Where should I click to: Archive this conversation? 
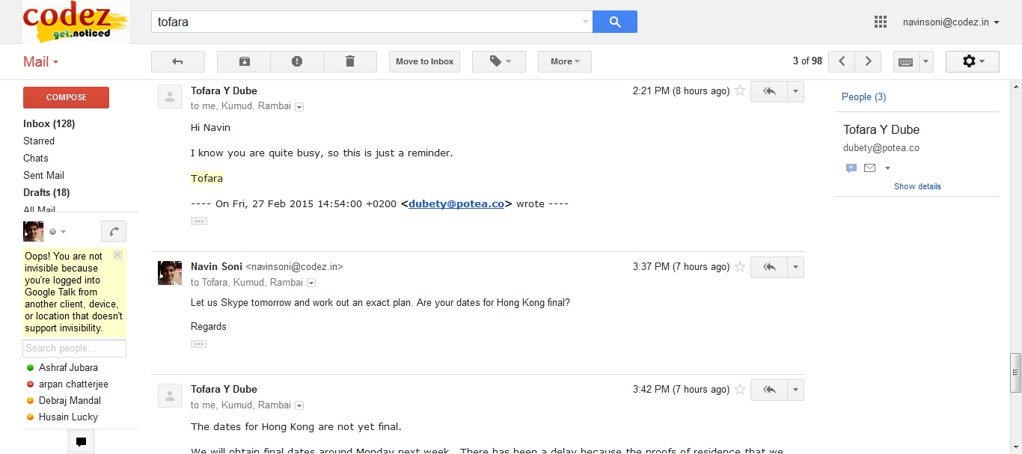(244, 61)
